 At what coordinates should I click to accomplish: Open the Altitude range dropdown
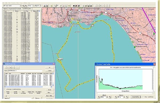point(107,97)
